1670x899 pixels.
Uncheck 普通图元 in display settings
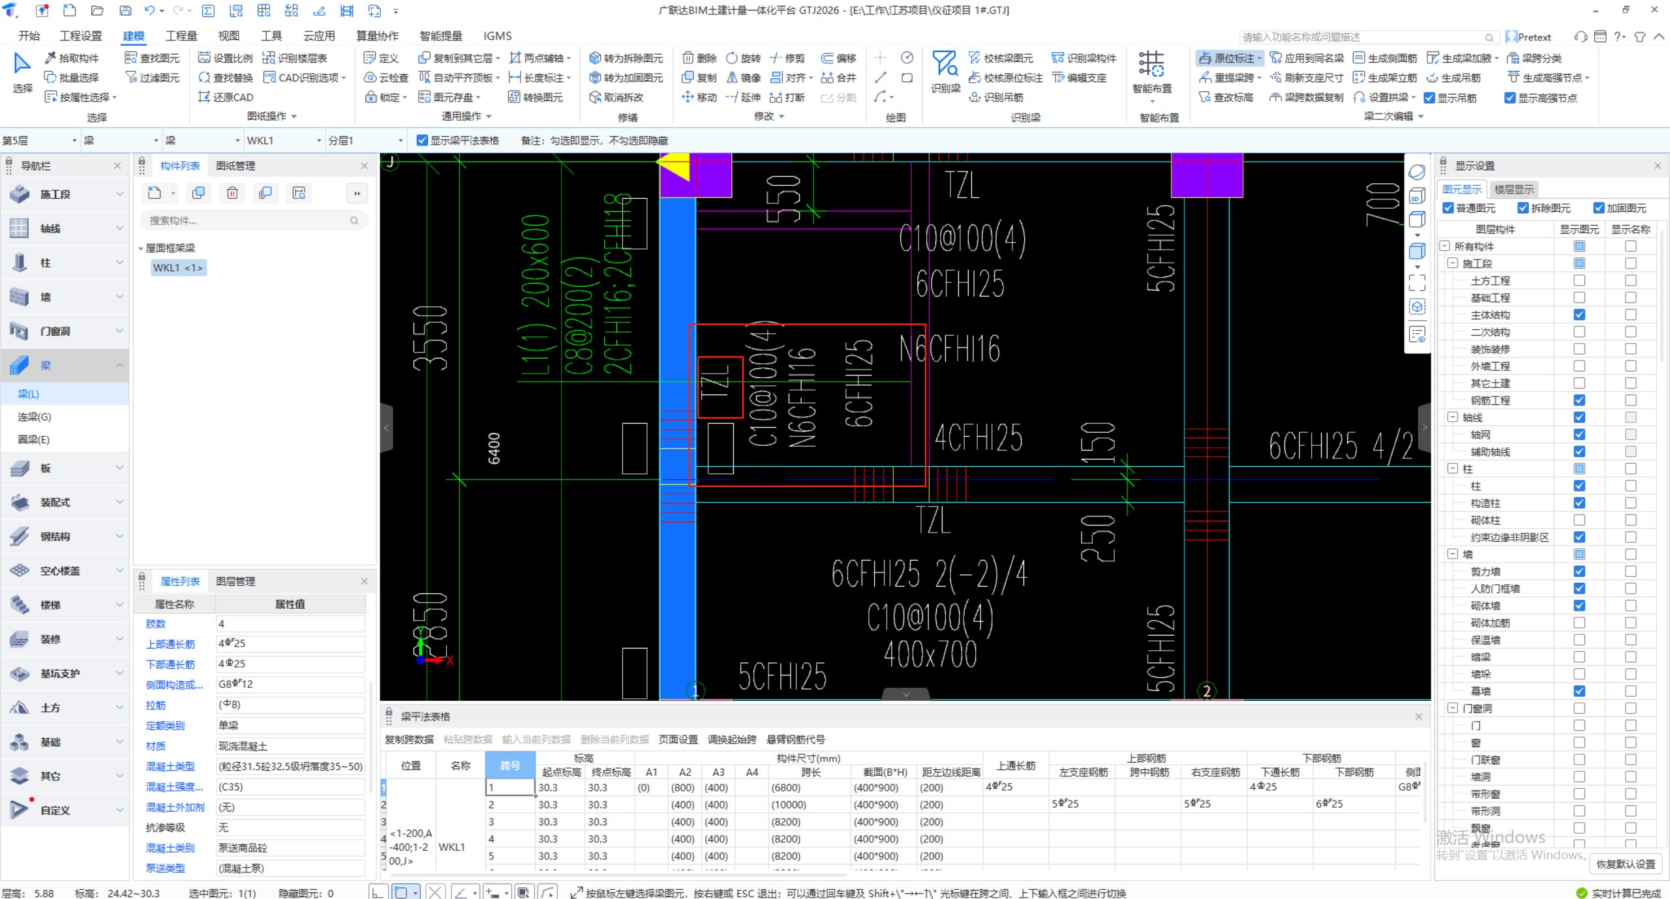click(x=1448, y=208)
